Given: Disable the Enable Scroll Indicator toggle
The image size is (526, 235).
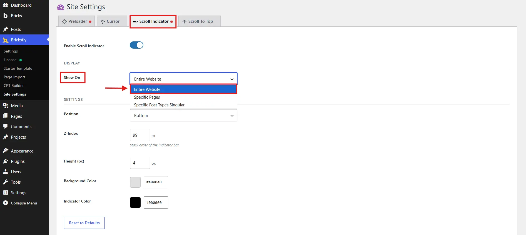Looking at the screenshot, I should (x=136, y=45).
